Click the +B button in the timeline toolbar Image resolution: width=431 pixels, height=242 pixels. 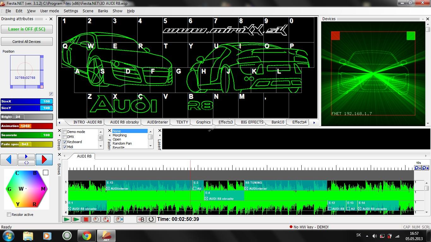click(x=141, y=219)
